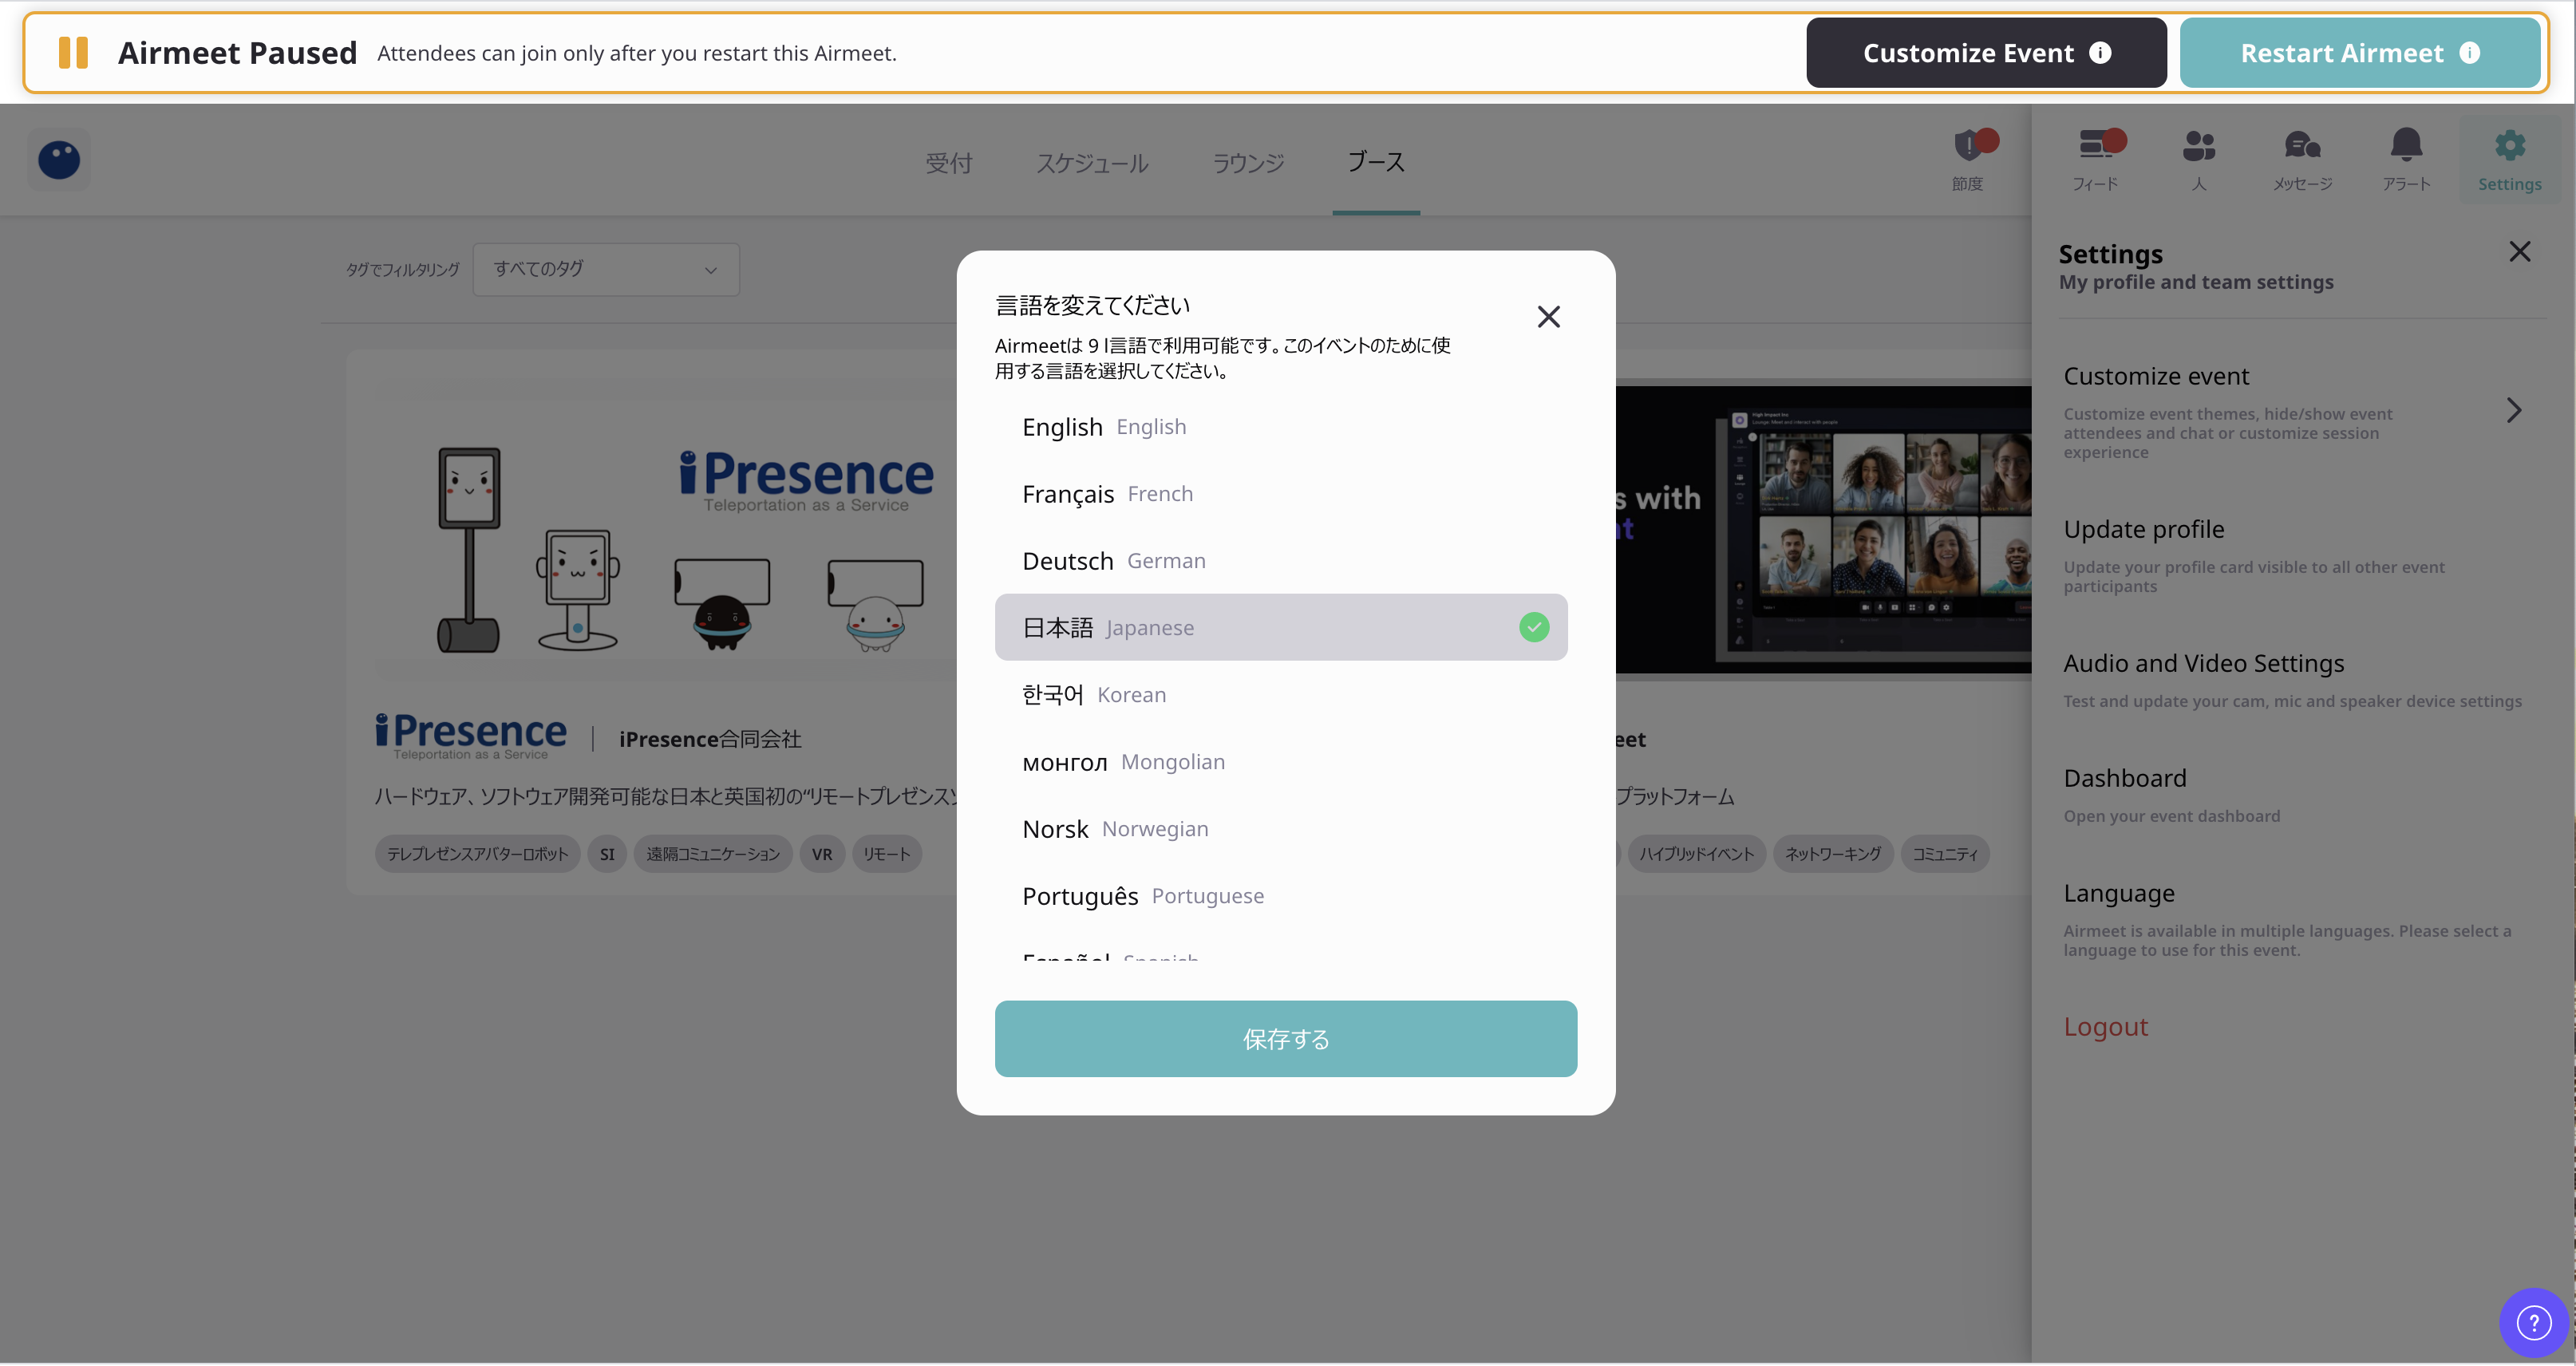Click the green checkmark on Japanese
The width and height of the screenshot is (2576, 1366).
point(1534,627)
